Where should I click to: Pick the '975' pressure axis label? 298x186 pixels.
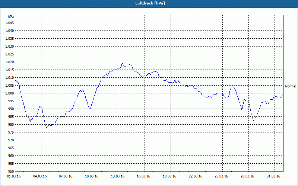tap(12, 132)
